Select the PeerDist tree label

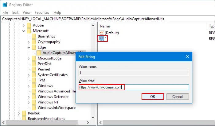(44, 64)
